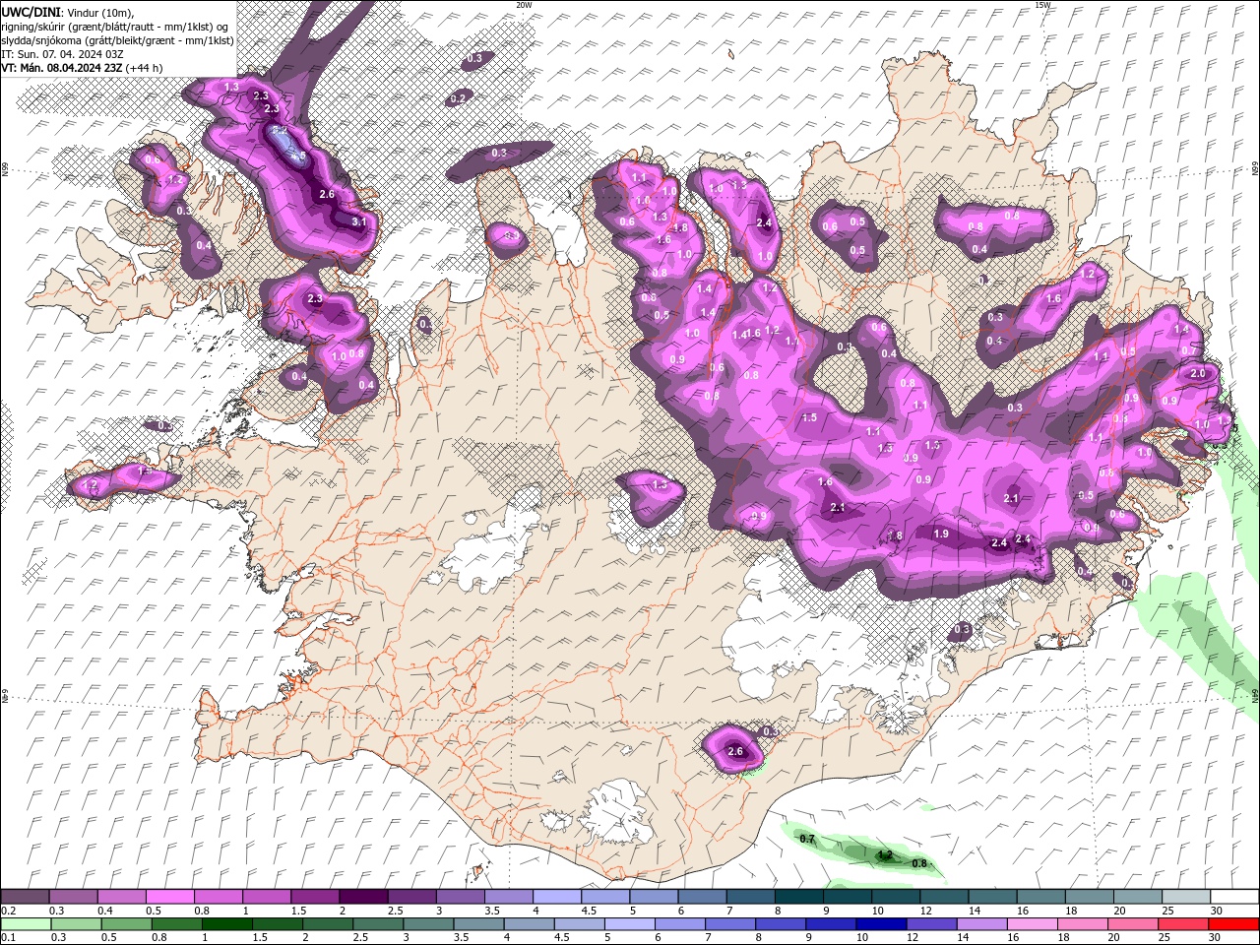Viewport: 1260px width, 945px height.
Task: Pick bright red rain swatch after the 30 label
Action: (1233, 924)
